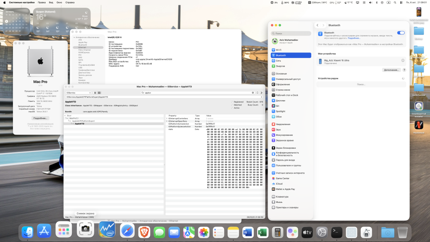Open Оформление settings pane

(x=291, y=84)
